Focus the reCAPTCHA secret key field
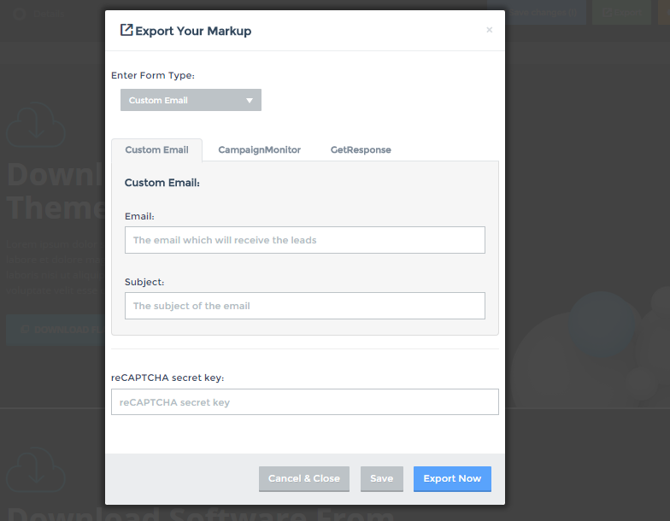This screenshot has width=670, height=521. click(x=304, y=402)
